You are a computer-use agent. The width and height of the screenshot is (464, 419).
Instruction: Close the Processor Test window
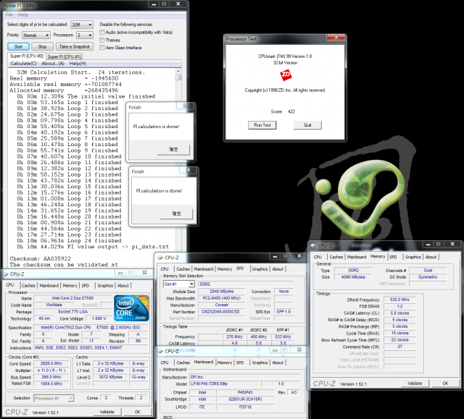tap(336, 38)
